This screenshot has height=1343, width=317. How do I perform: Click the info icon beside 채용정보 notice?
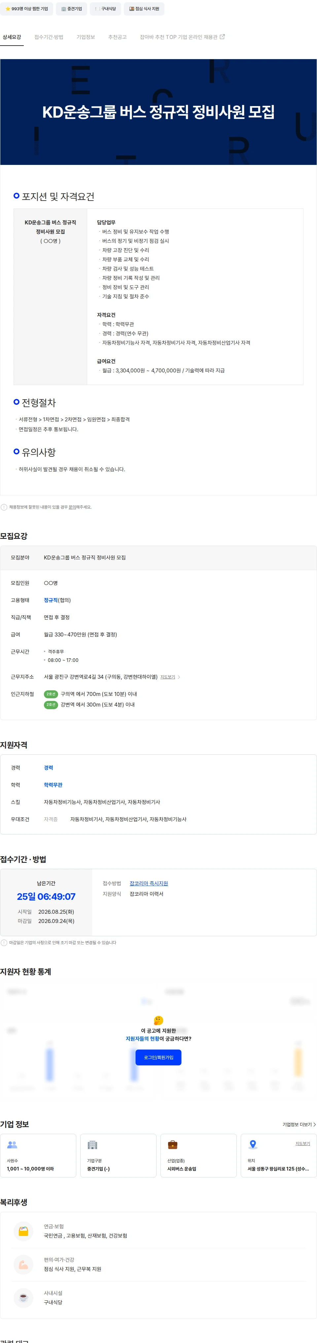pos(4,507)
